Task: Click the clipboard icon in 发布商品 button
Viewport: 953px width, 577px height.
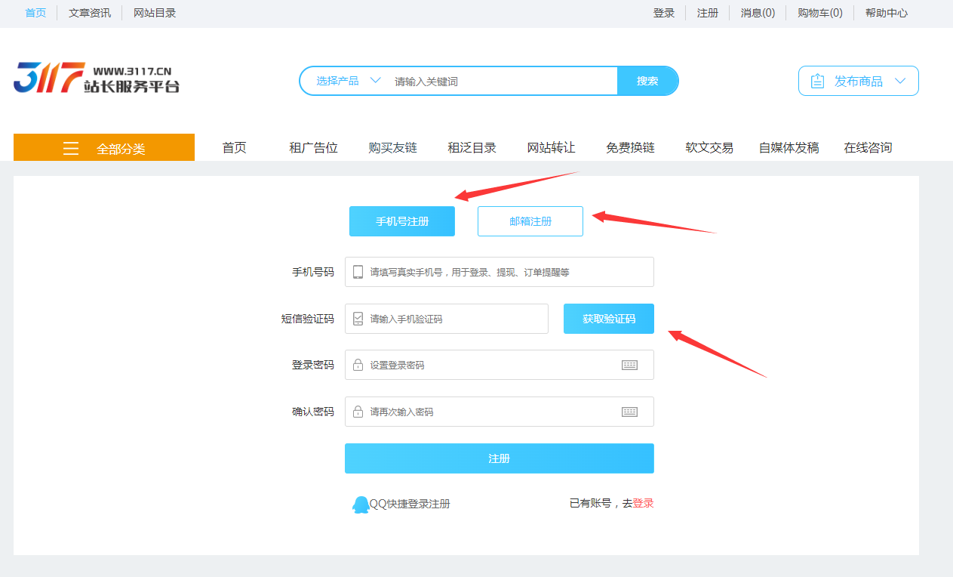Action: tap(817, 82)
